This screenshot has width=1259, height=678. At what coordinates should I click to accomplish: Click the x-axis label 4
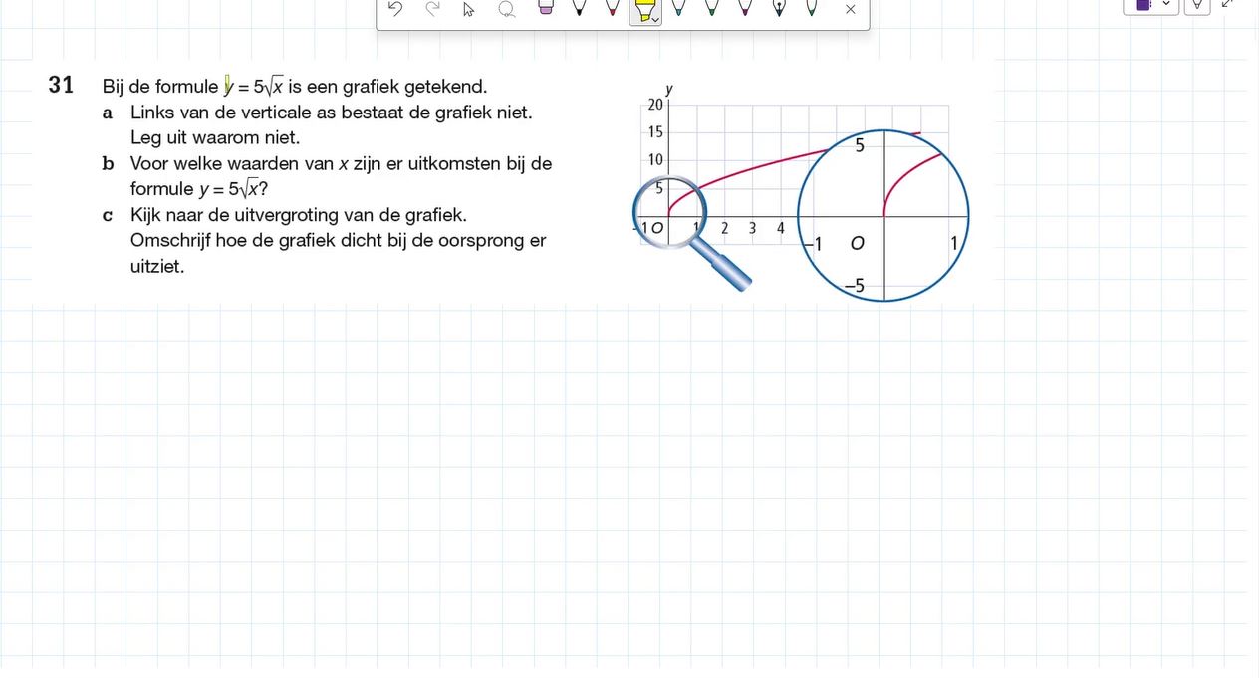tap(781, 228)
